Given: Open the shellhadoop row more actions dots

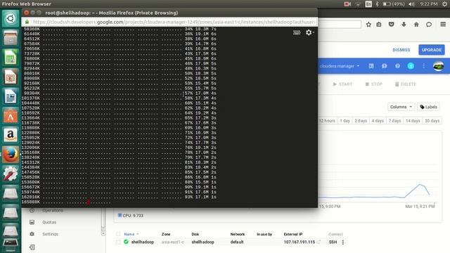Looking at the screenshot, I should (343, 242).
